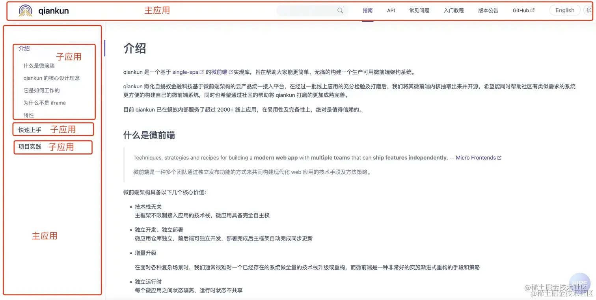Click the qiankun site title
Screen dimensions: 596x300
tap(54, 11)
